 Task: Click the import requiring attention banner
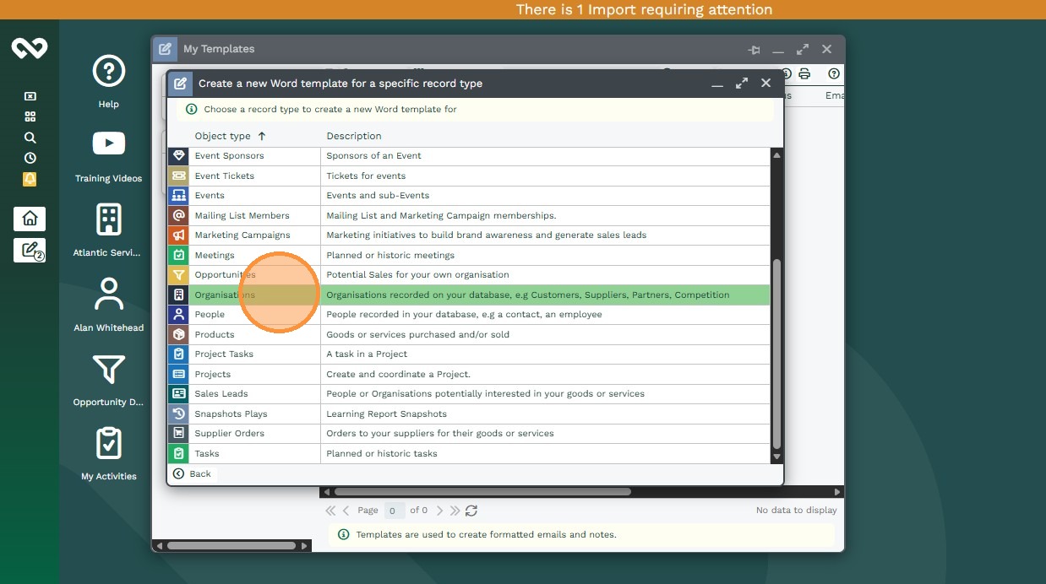(644, 9)
